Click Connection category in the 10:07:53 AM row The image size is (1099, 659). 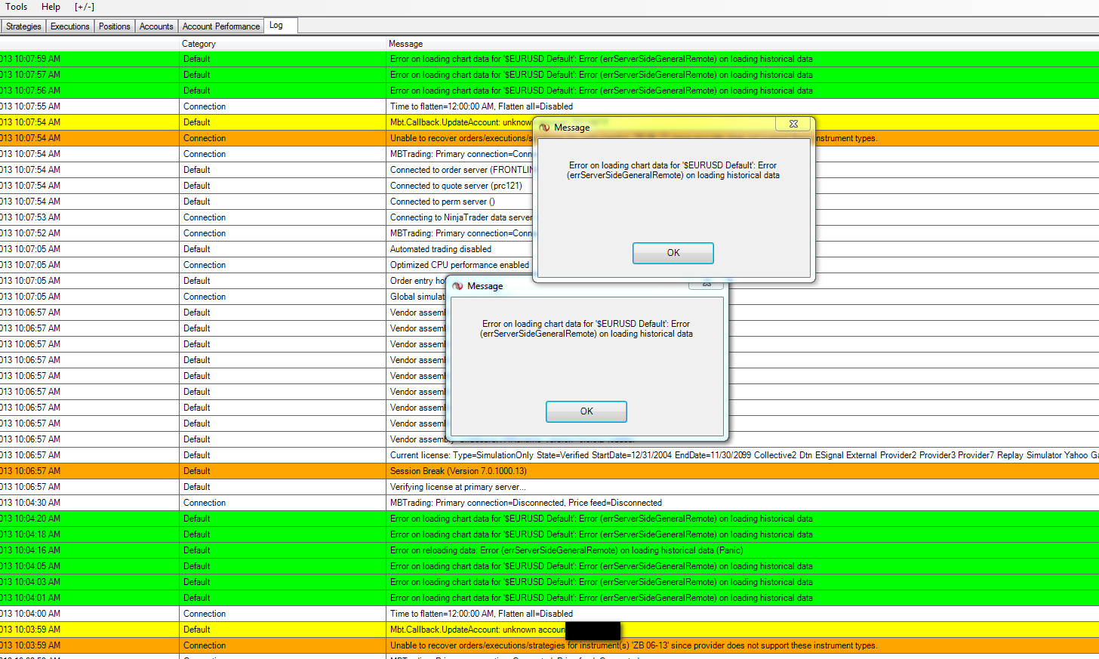click(205, 217)
